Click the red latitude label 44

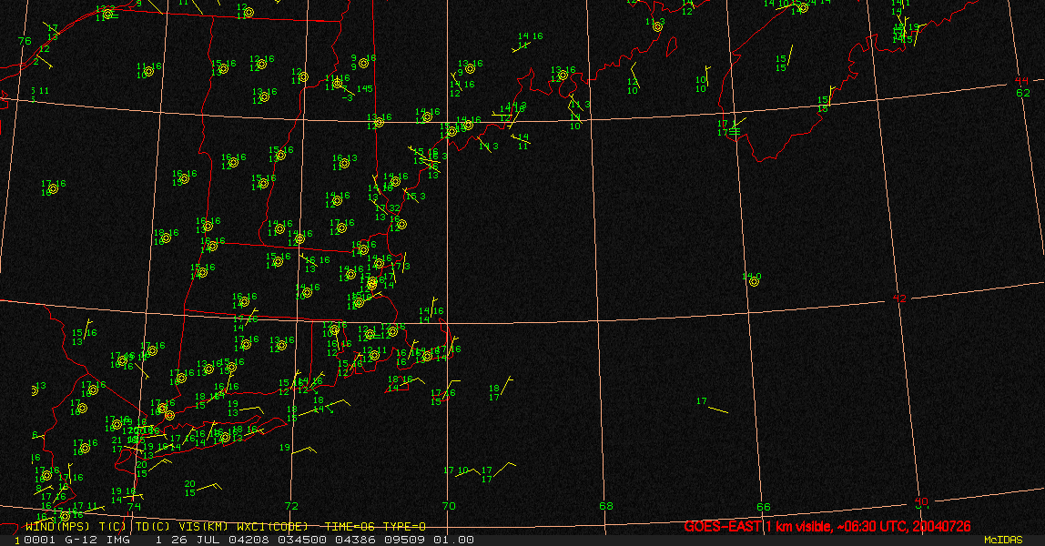pos(1021,81)
